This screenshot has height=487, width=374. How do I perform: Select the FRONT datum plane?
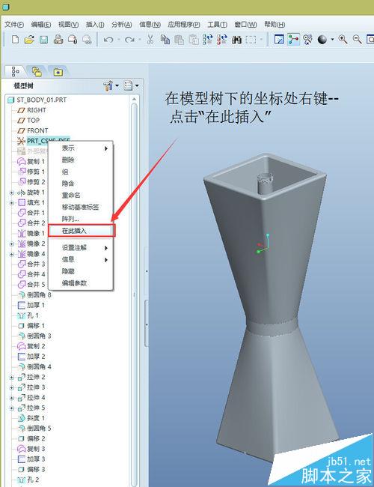click(x=37, y=130)
